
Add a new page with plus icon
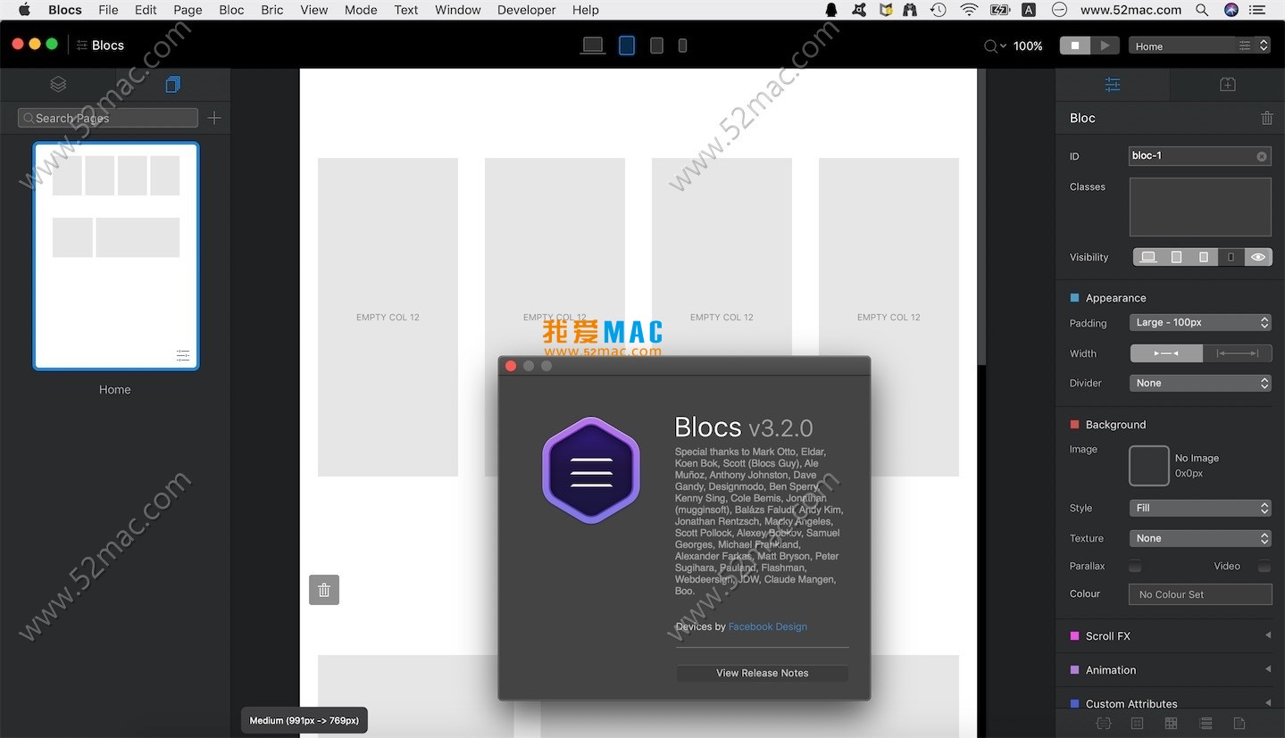214,118
